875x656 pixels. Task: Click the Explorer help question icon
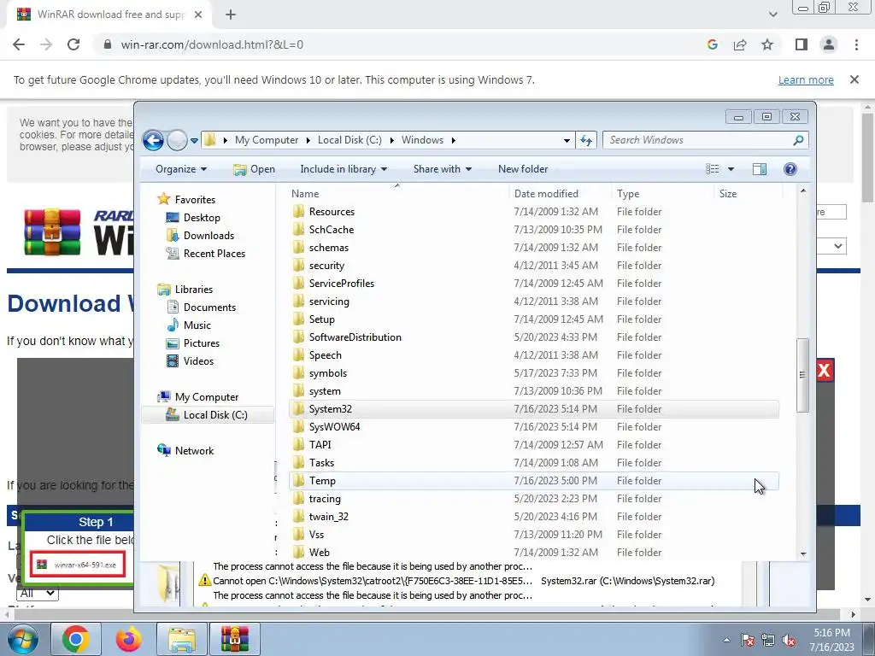click(790, 169)
